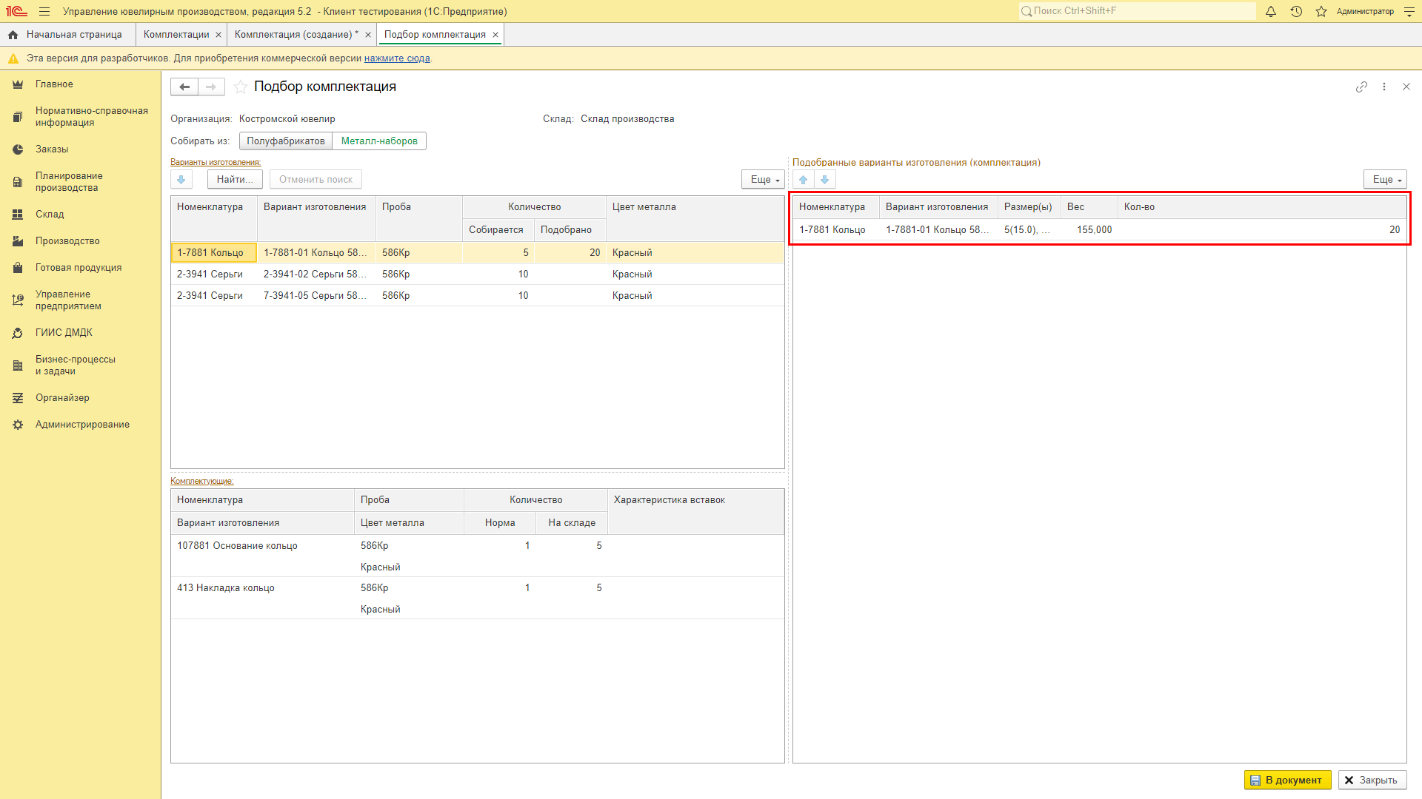Open the Главное section
This screenshot has height=799, width=1422.
pos(54,84)
